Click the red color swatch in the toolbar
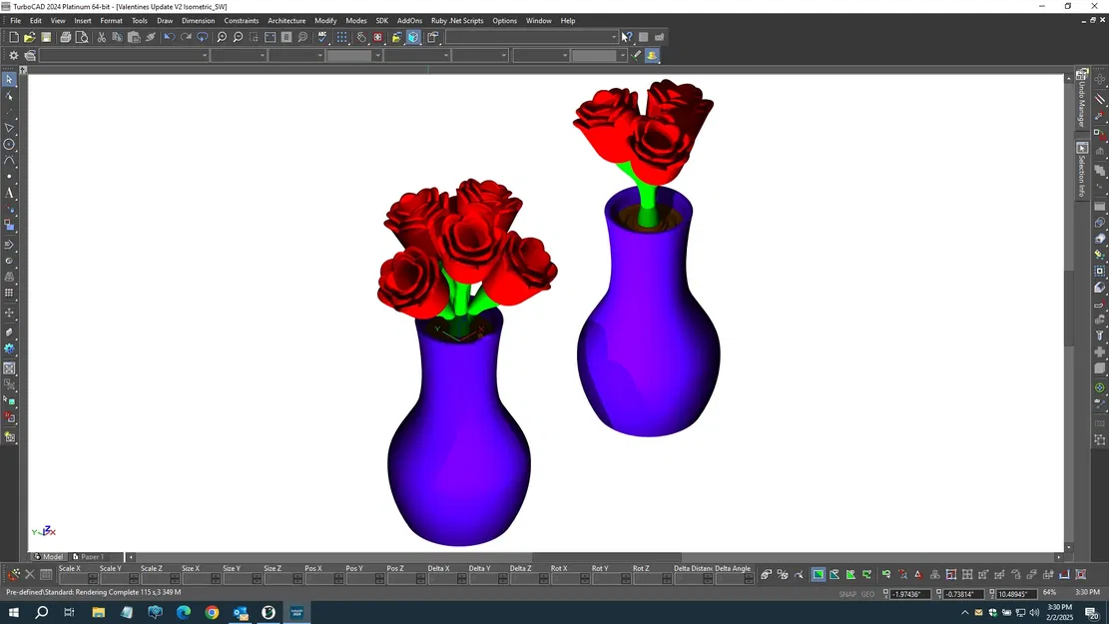 377,37
